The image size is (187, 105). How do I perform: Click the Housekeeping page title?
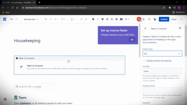pos(27,41)
